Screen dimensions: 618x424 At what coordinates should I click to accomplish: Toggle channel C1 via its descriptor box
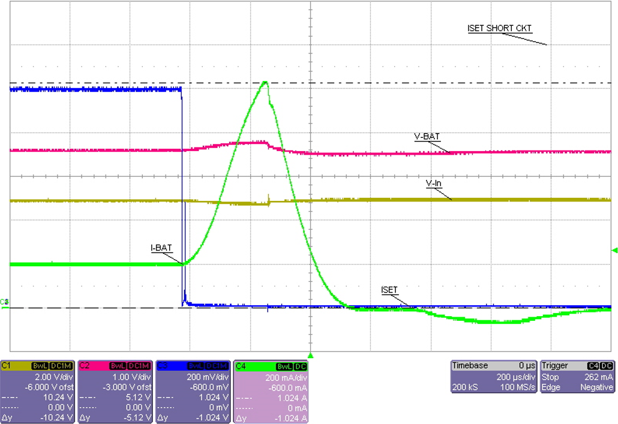(x=36, y=390)
